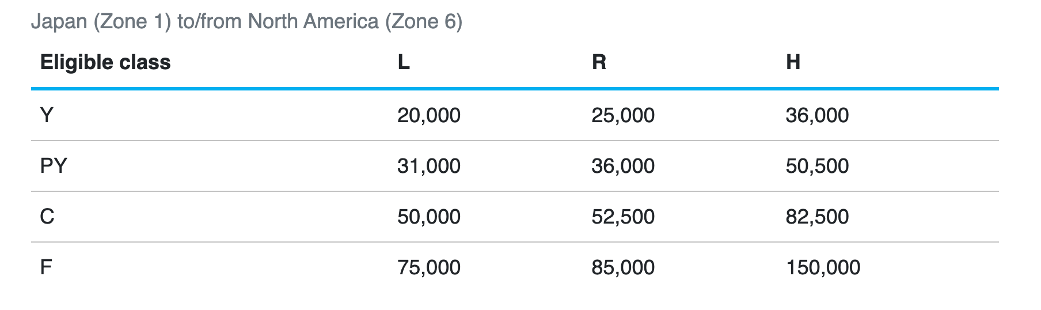Select the 52,500 mileage cell
This screenshot has height=310, width=1041.
point(622,217)
